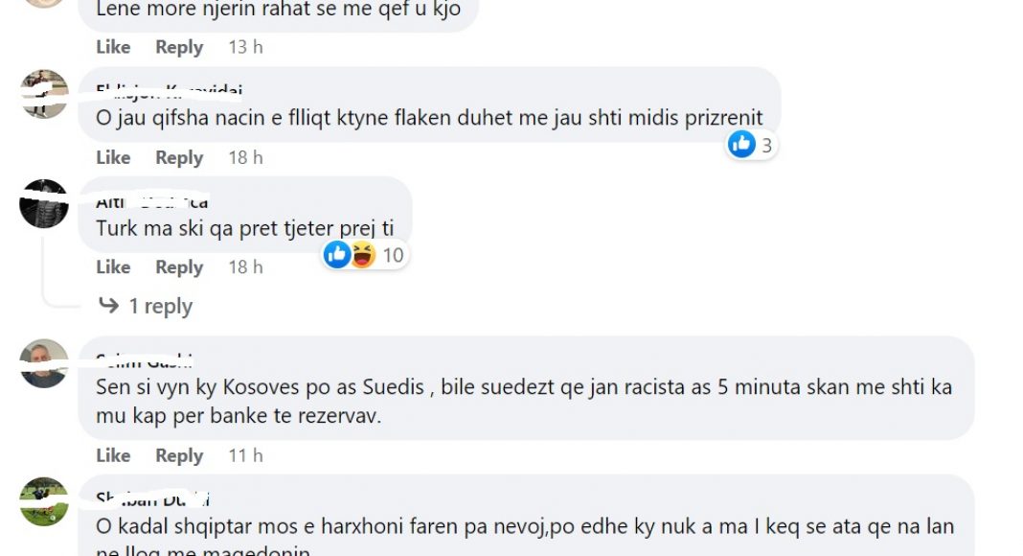Reply to the 'Lene more njerin rahat' comment
Screen dimensions: 1023x556
[x=179, y=48]
